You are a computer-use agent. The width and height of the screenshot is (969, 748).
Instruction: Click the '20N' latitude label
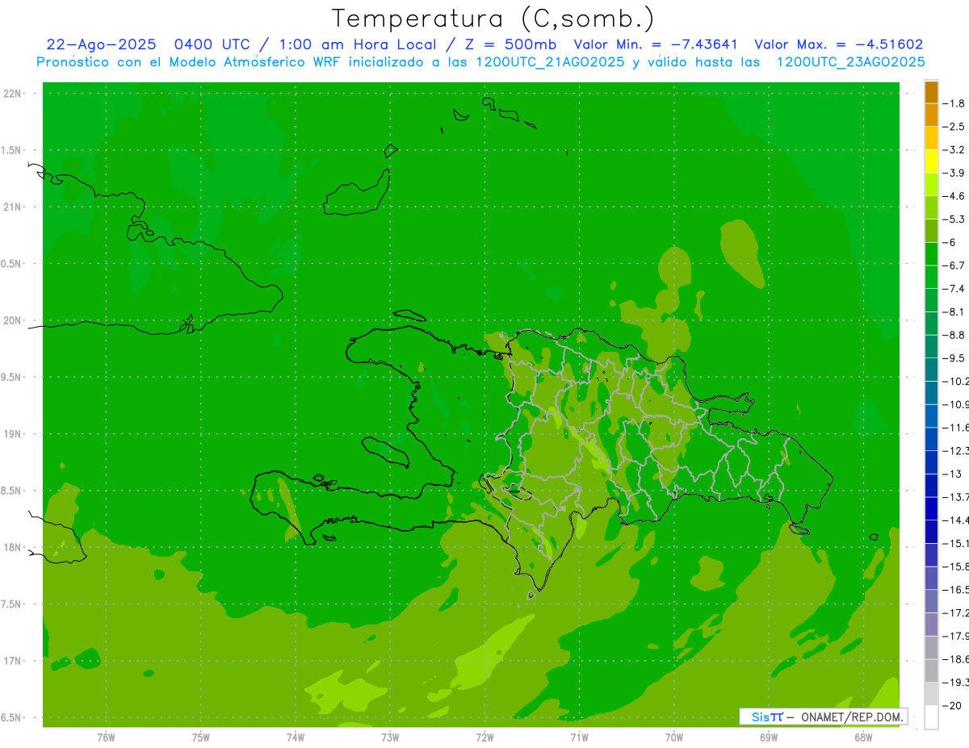click(x=14, y=320)
